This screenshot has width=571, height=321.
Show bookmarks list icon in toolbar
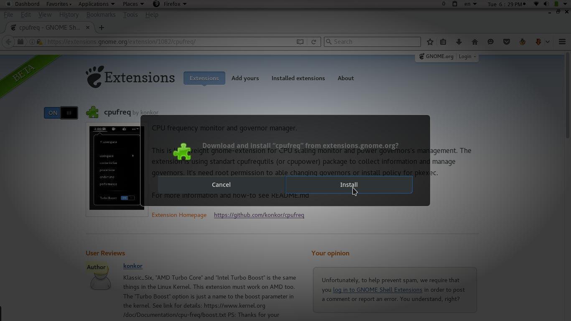443,42
